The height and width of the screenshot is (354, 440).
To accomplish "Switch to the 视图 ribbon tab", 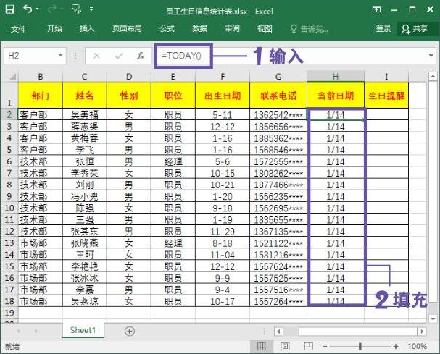I will tap(265, 28).
